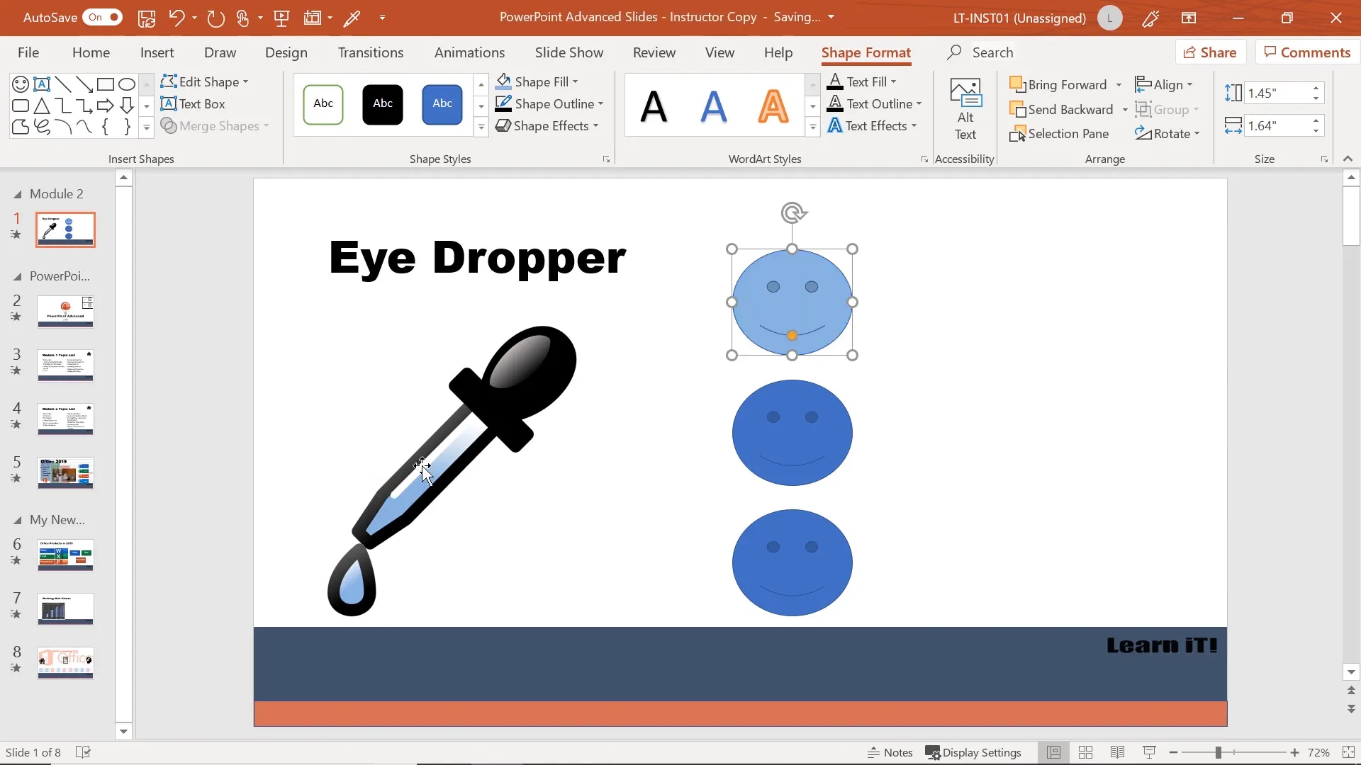1361x765 pixels.
Task: Click the Share button
Action: (x=1210, y=52)
